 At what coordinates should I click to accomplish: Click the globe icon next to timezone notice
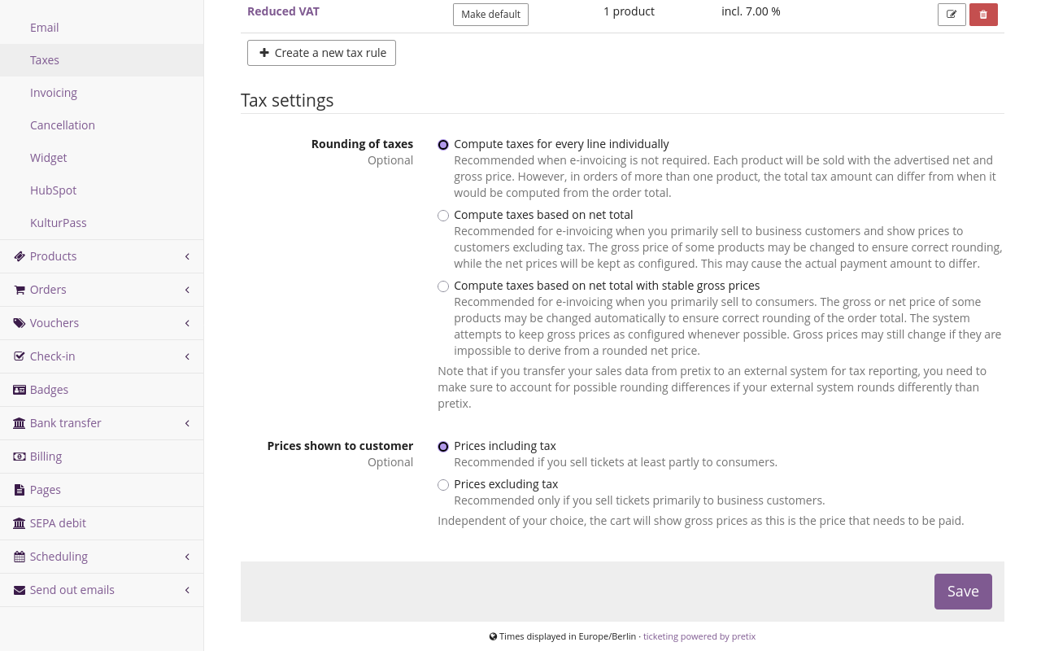point(492,636)
